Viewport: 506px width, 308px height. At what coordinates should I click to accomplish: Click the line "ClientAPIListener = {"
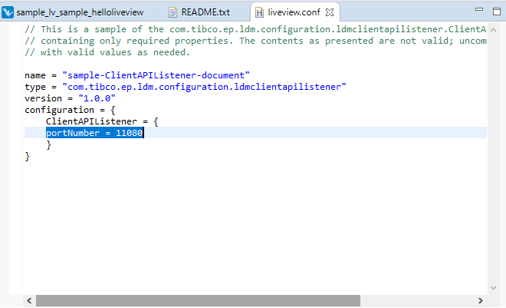click(102, 121)
